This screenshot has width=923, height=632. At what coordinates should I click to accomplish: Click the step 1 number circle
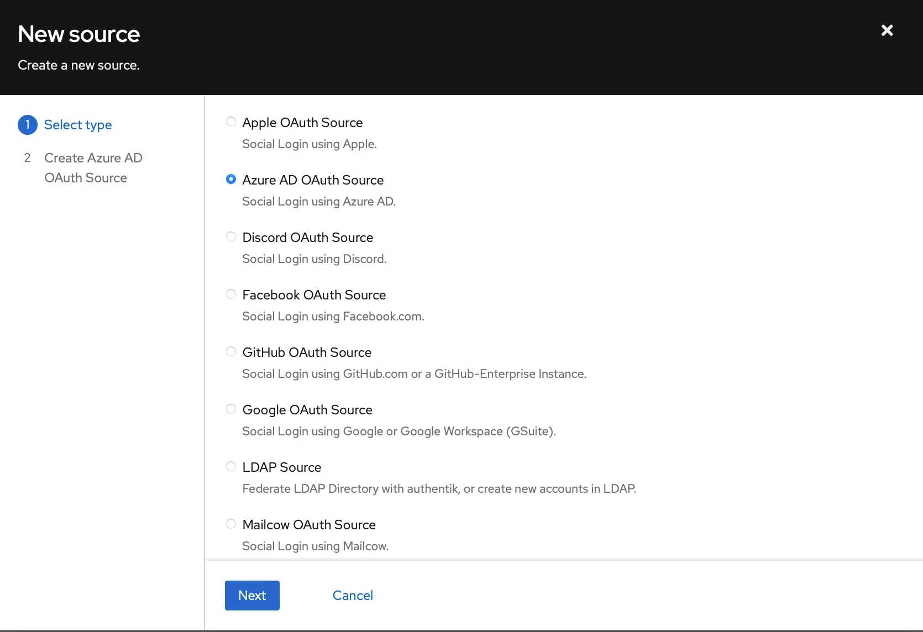[x=28, y=125]
